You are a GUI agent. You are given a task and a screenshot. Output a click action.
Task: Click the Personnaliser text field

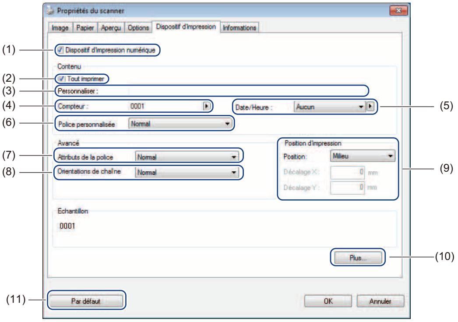tap(248, 91)
